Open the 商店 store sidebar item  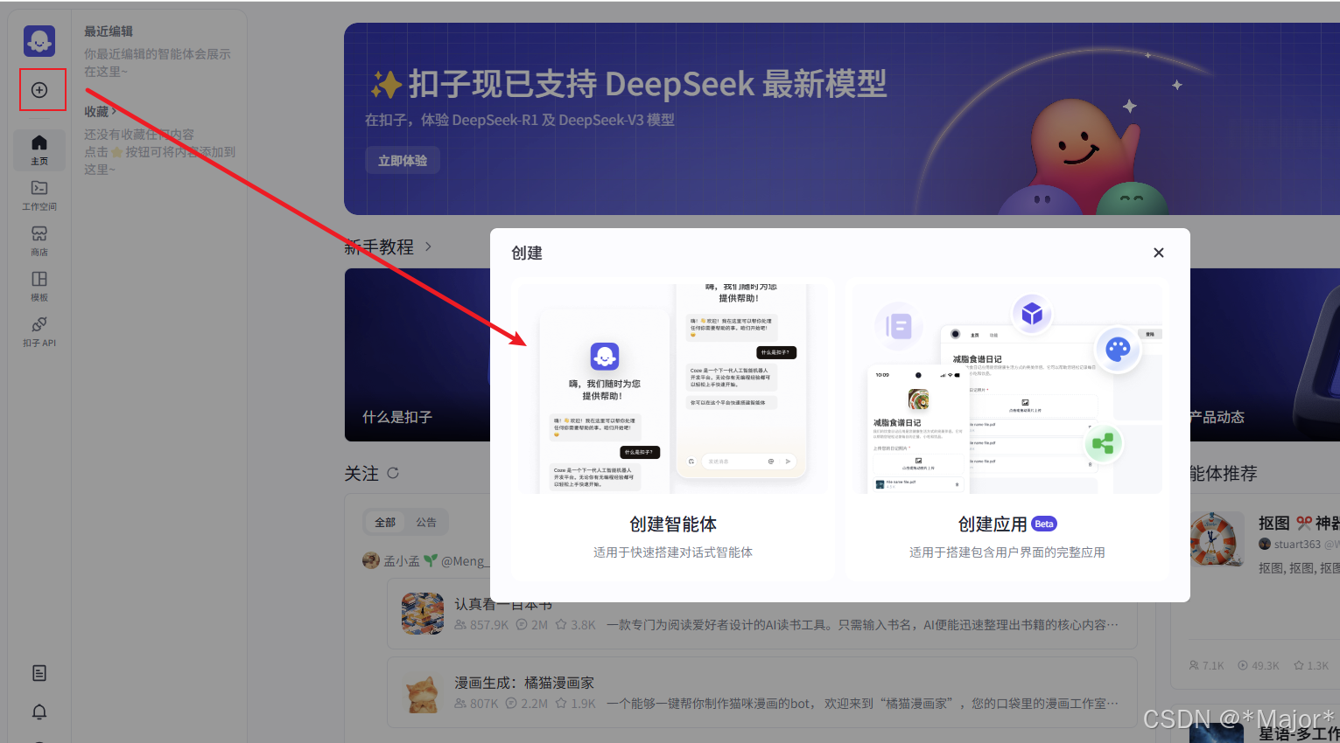[x=39, y=240]
